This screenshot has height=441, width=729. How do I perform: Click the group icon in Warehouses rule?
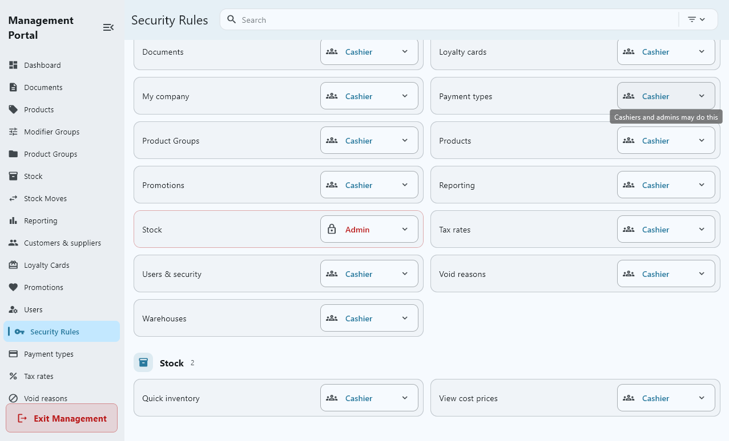[x=332, y=318]
